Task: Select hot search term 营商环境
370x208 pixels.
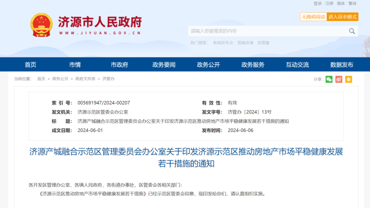Action: point(245,43)
